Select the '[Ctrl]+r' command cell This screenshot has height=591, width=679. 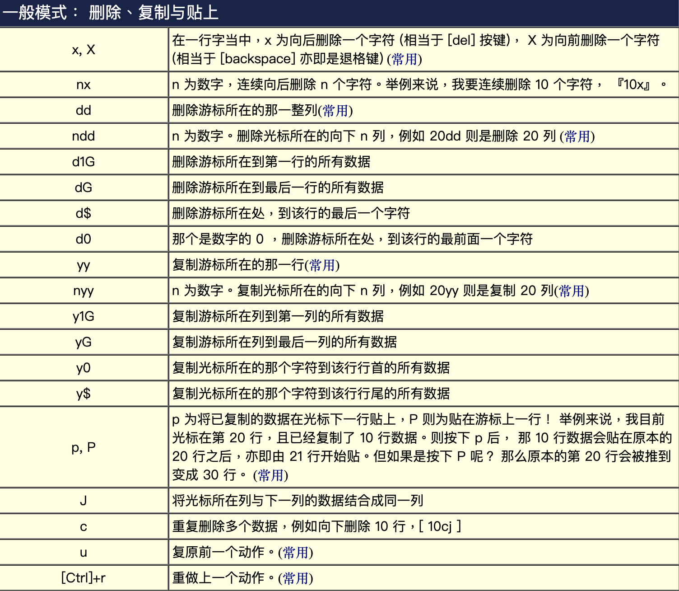(x=84, y=578)
